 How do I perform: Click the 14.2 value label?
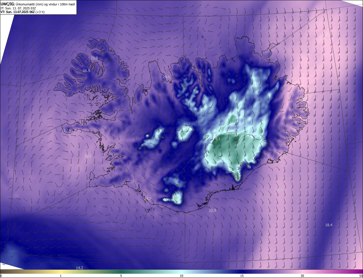pos(79,268)
